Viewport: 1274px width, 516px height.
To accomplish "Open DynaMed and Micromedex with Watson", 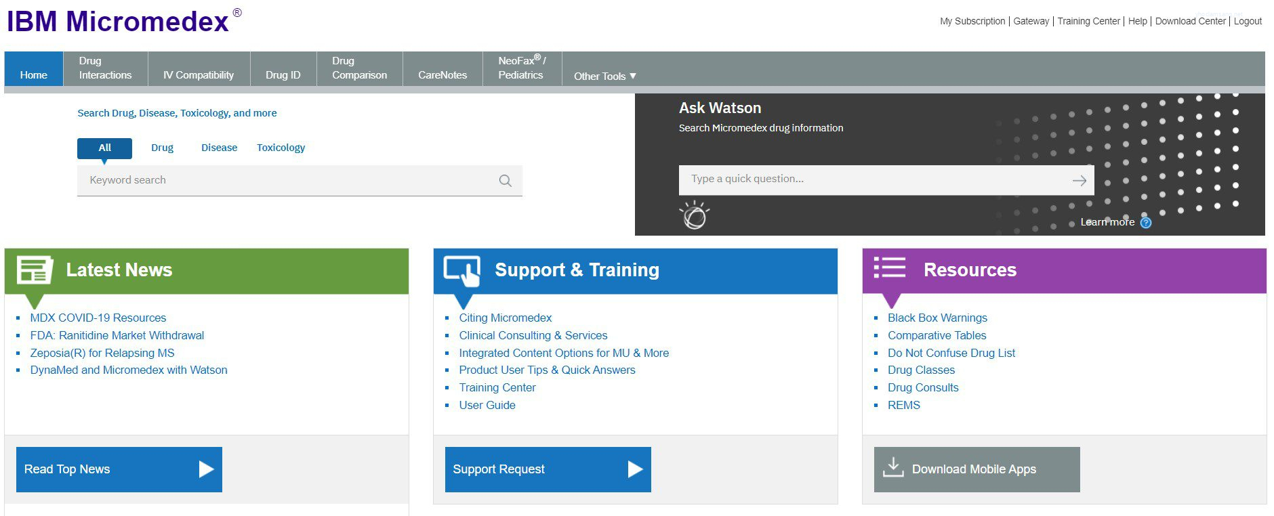I will 129,370.
